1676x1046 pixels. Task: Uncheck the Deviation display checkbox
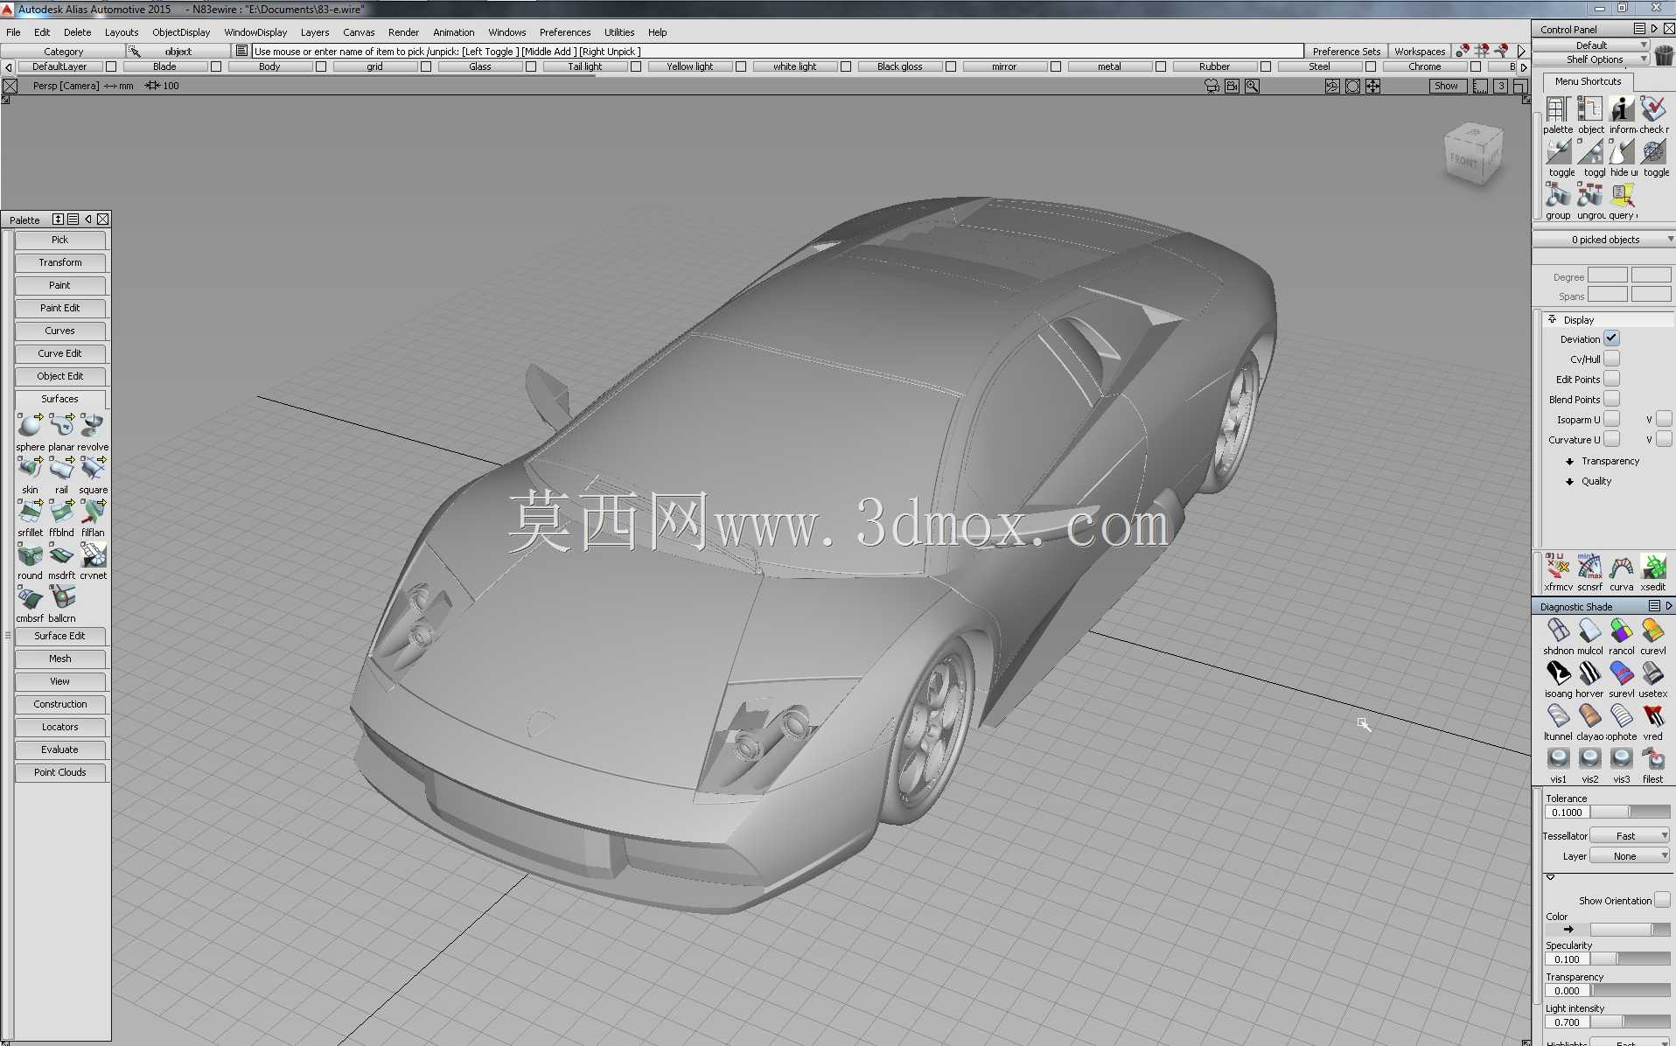pyautogui.click(x=1611, y=338)
